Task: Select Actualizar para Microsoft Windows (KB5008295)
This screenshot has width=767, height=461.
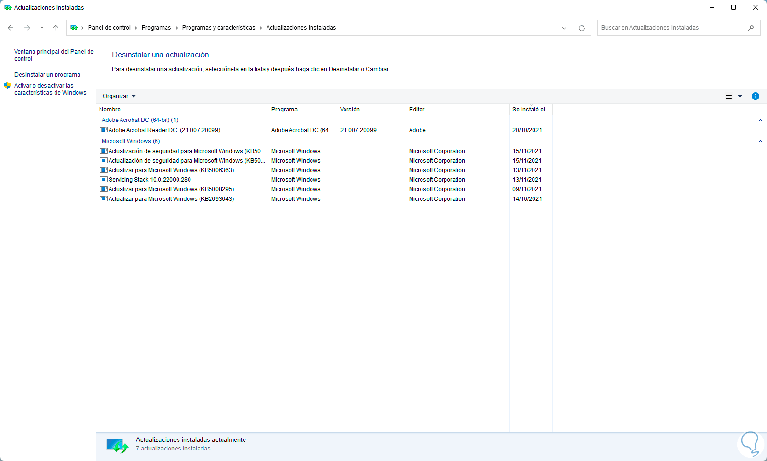Action: coord(171,189)
